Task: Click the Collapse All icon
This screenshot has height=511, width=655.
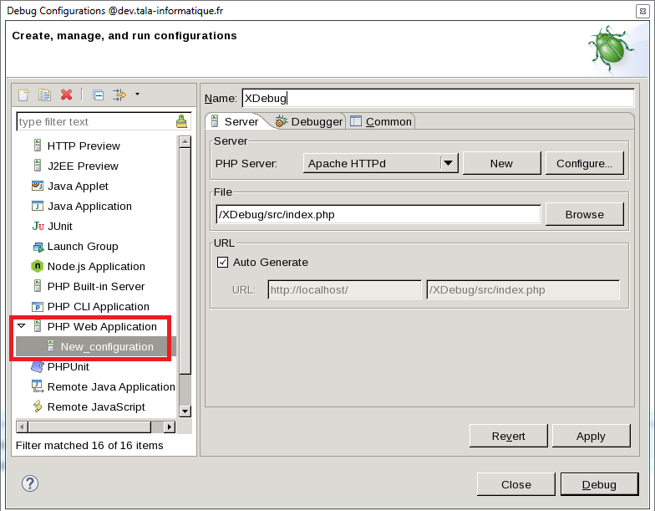Action: [98, 95]
